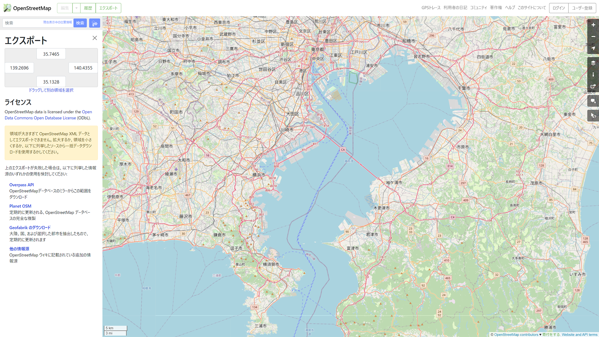Click the ログイン login button
Image resolution: width=599 pixels, height=337 pixels.
point(558,8)
